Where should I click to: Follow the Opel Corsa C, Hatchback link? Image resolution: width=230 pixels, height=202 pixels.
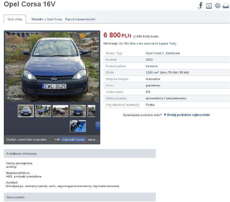(x=163, y=53)
